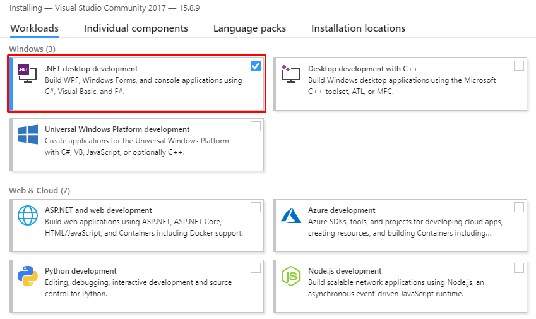Click the Azure development logo icon
The image size is (536, 319).
(x=291, y=215)
